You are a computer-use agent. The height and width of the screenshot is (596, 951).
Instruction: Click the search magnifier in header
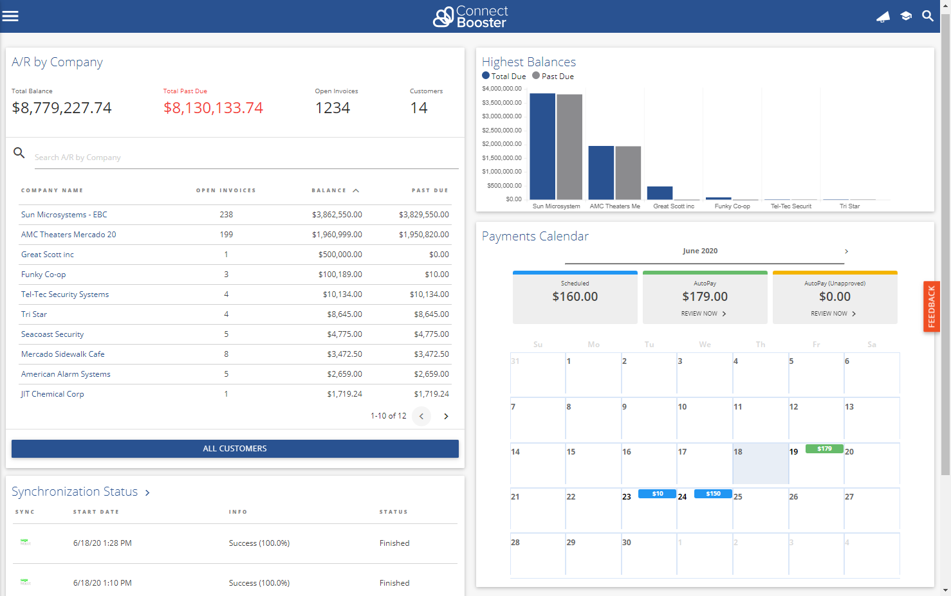[x=927, y=16]
